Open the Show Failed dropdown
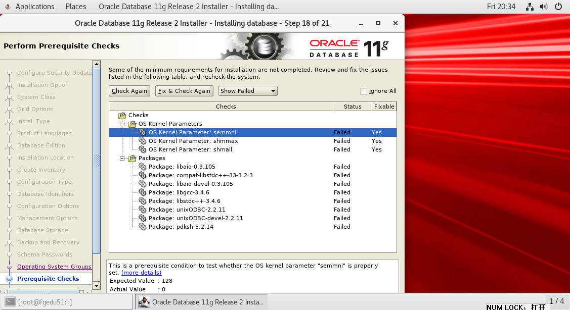 [x=248, y=91]
